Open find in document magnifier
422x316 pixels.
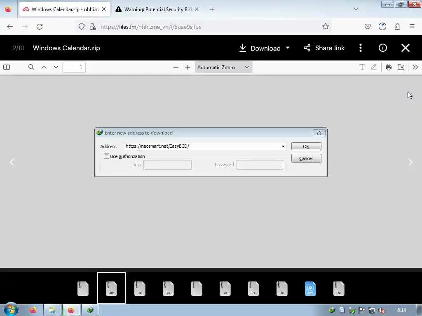pos(31,67)
